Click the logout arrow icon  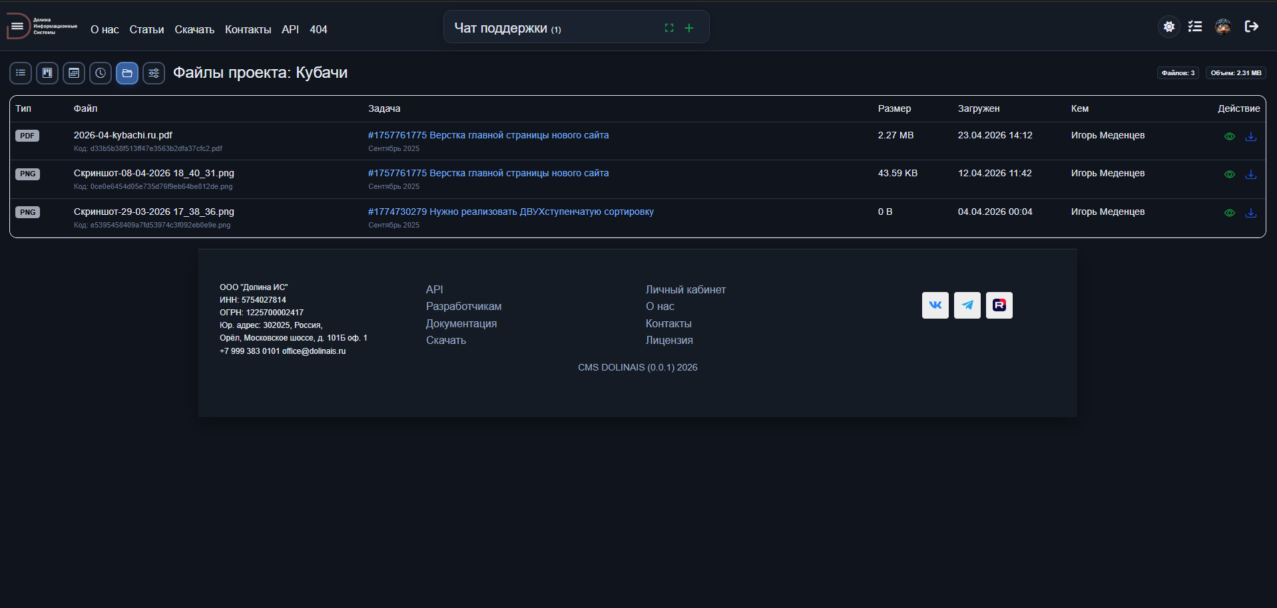(1252, 27)
